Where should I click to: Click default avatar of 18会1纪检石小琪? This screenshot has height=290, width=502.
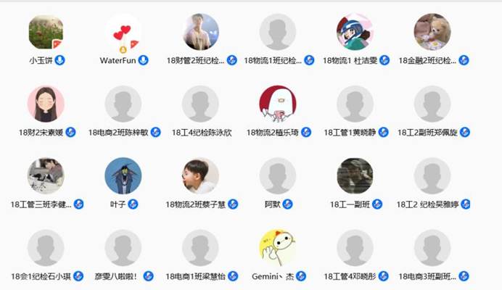[x=46, y=248]
